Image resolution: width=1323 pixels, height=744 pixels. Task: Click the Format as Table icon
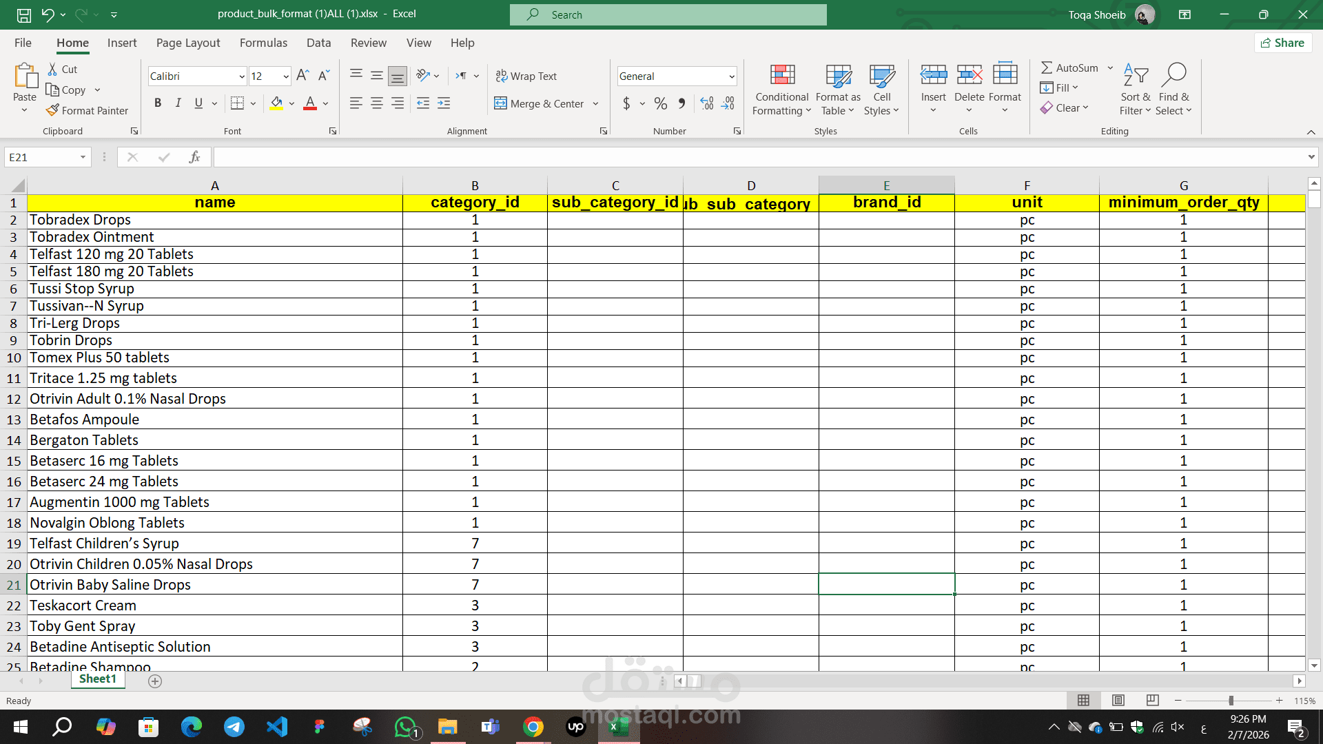tap(838, 75)
